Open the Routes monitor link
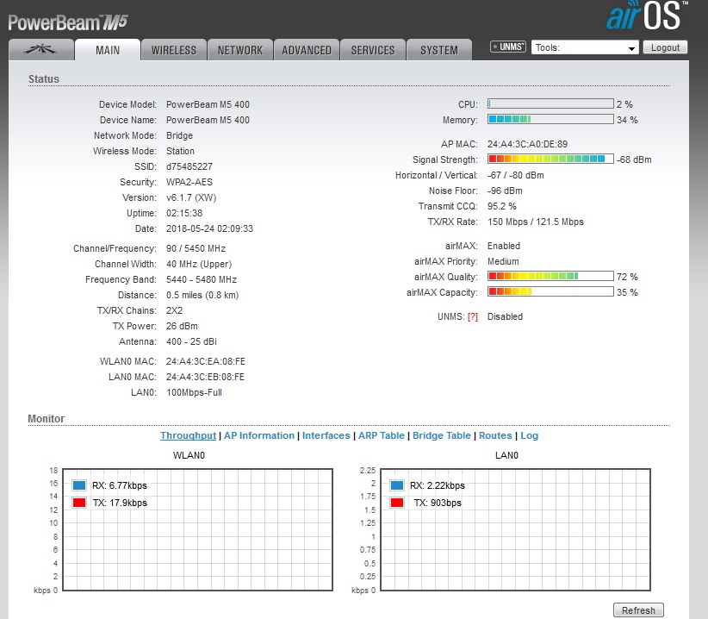708x619 pixels. click(x=495, y=435)
